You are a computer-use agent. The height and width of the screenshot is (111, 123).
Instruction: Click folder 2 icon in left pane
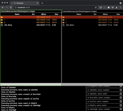click(x=2, y=22)
